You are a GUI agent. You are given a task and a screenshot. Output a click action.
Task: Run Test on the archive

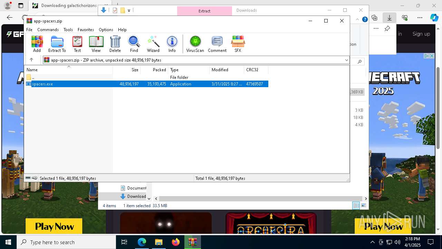point(77,44)
